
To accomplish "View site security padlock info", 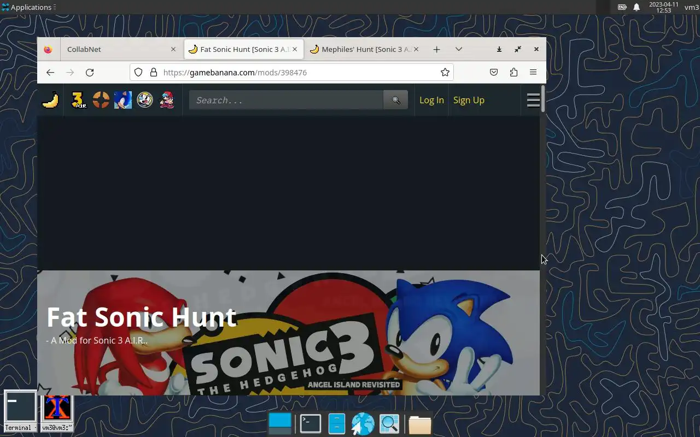I will click(154, 72).
